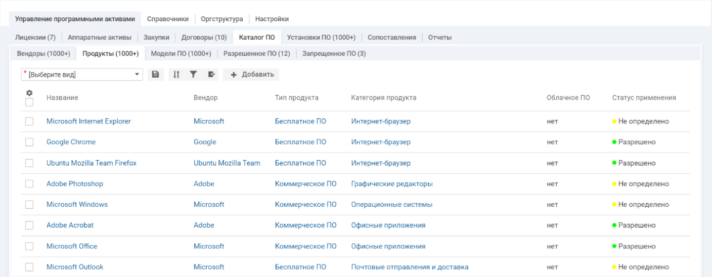This screenshot has height=277, width=712.
Task: Click green status dot for Adobe Acrobat
Action: coord(614,226)
